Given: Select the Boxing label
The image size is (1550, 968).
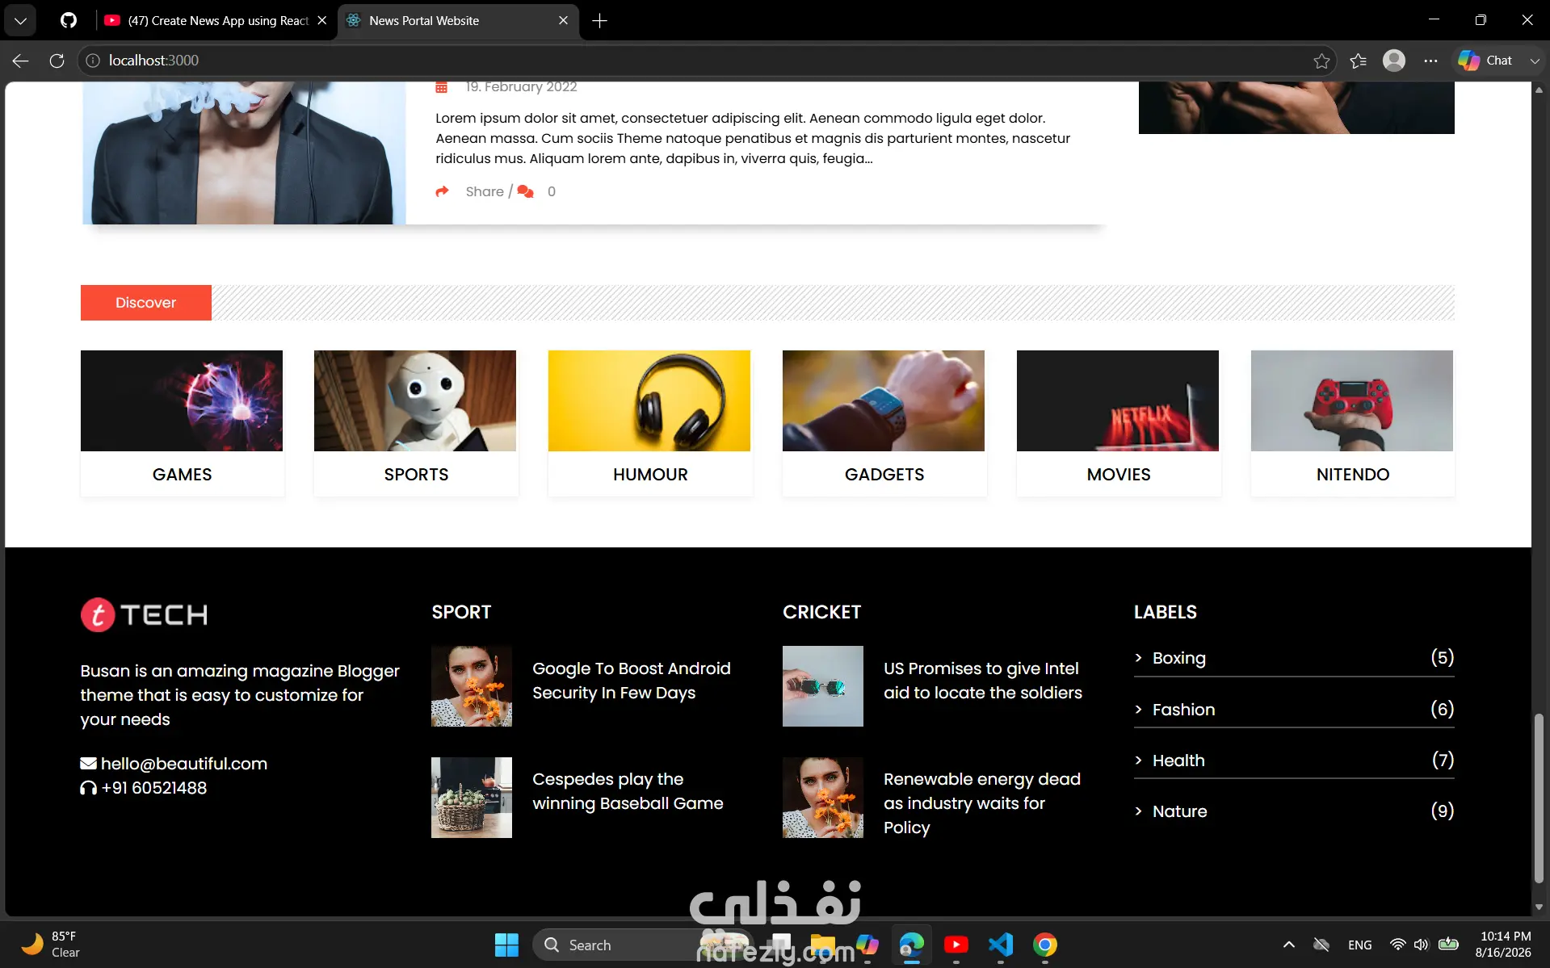Looking at the screenshot, I should [1179, 658].
